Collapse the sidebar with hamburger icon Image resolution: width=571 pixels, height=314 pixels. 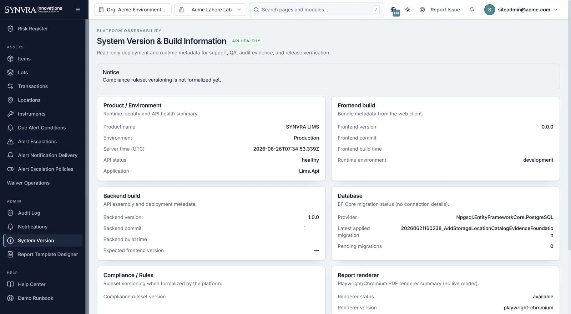pos(78,10)
